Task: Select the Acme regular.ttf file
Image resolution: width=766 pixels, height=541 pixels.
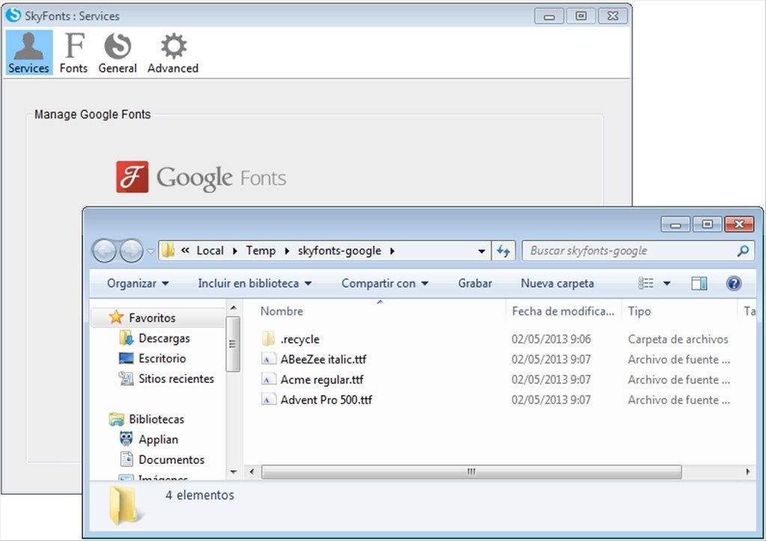Action: click(x=322, y=379)
